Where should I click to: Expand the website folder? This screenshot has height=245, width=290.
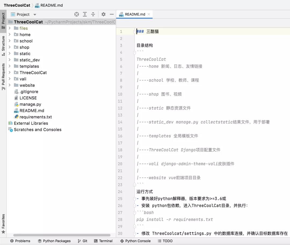tap(10, 85)
